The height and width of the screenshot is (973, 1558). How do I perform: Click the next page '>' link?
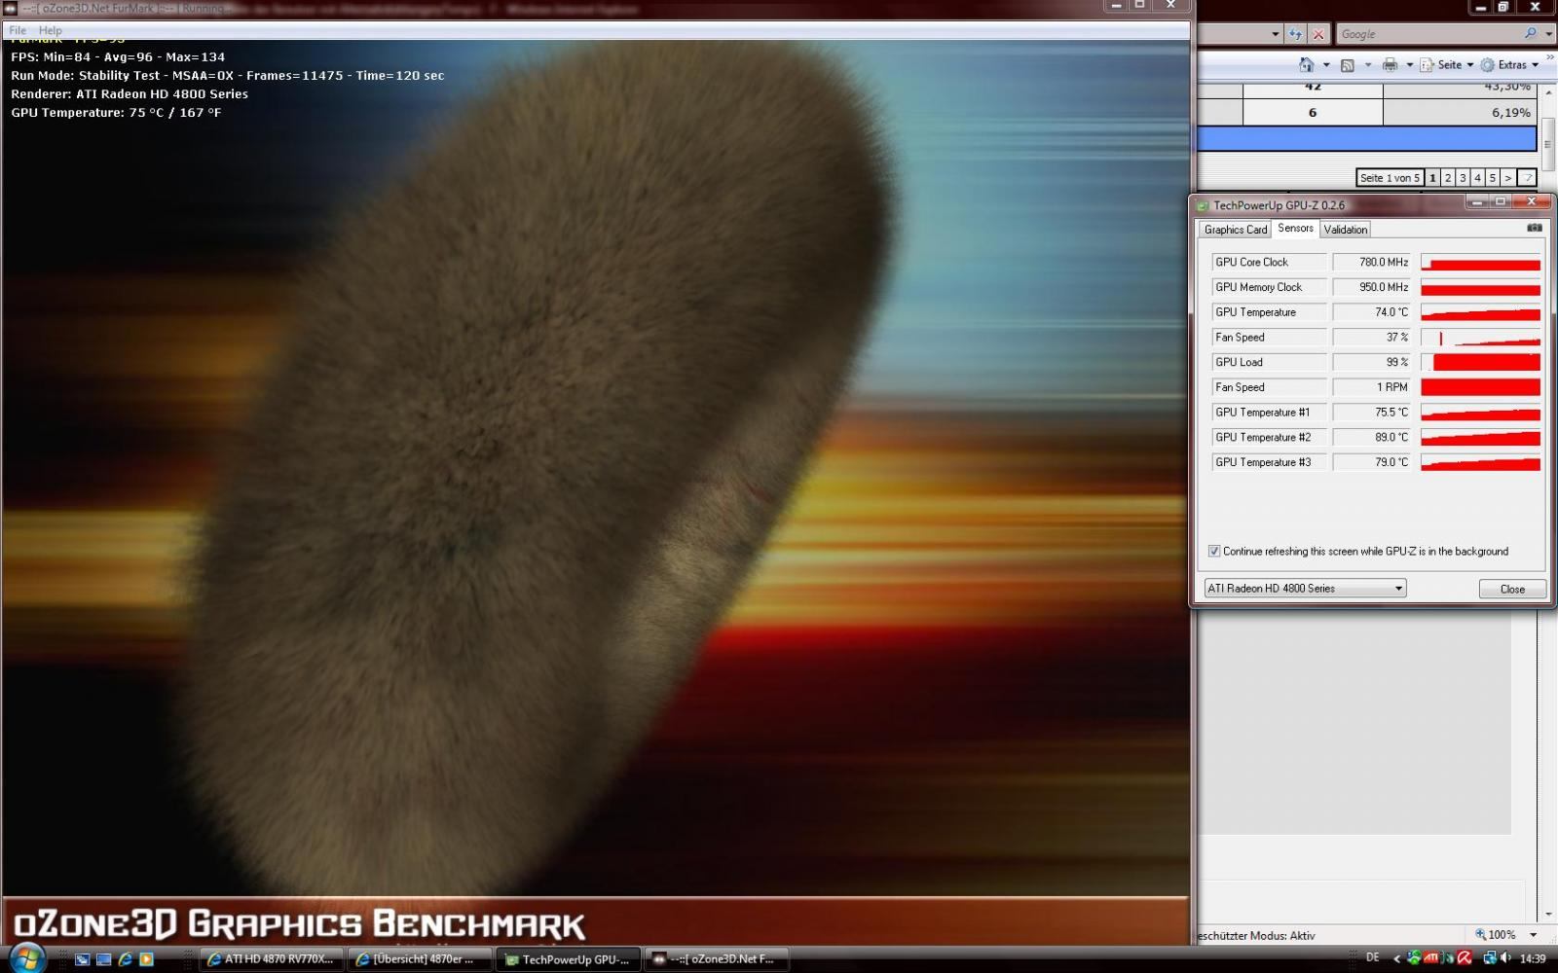(x=1508, y=178)
